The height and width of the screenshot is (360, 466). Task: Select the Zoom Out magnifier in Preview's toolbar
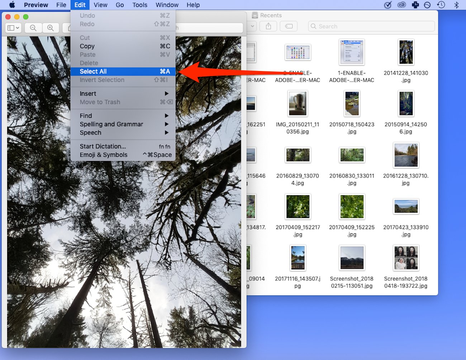click(x=33, y=28)
